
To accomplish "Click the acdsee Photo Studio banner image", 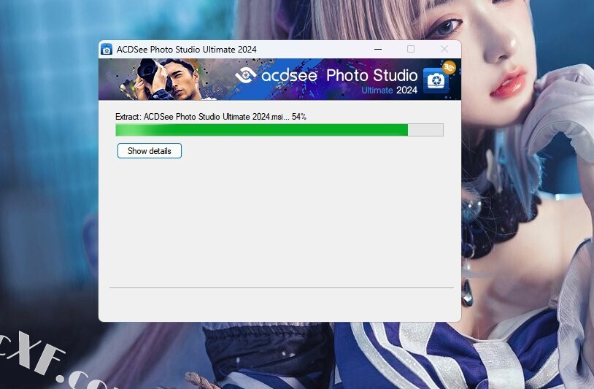I will (x=280, y=79).
